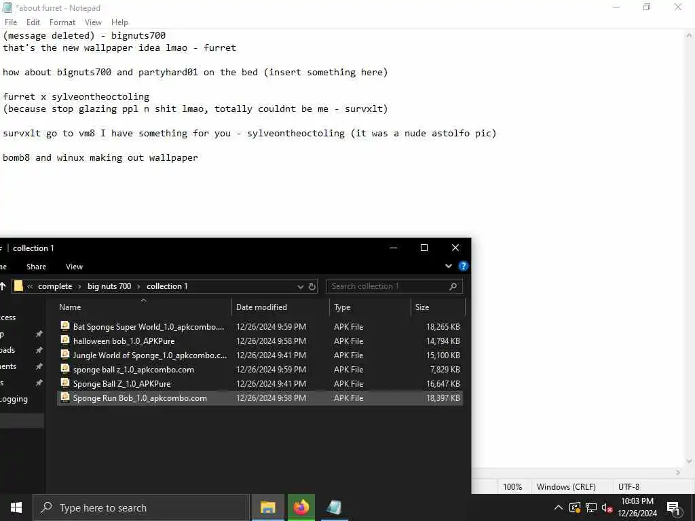Image resolution: width=695 pixels, height=521 pixels.
Task: Click the network icon in system tray
Action: [x=591, y=507]
